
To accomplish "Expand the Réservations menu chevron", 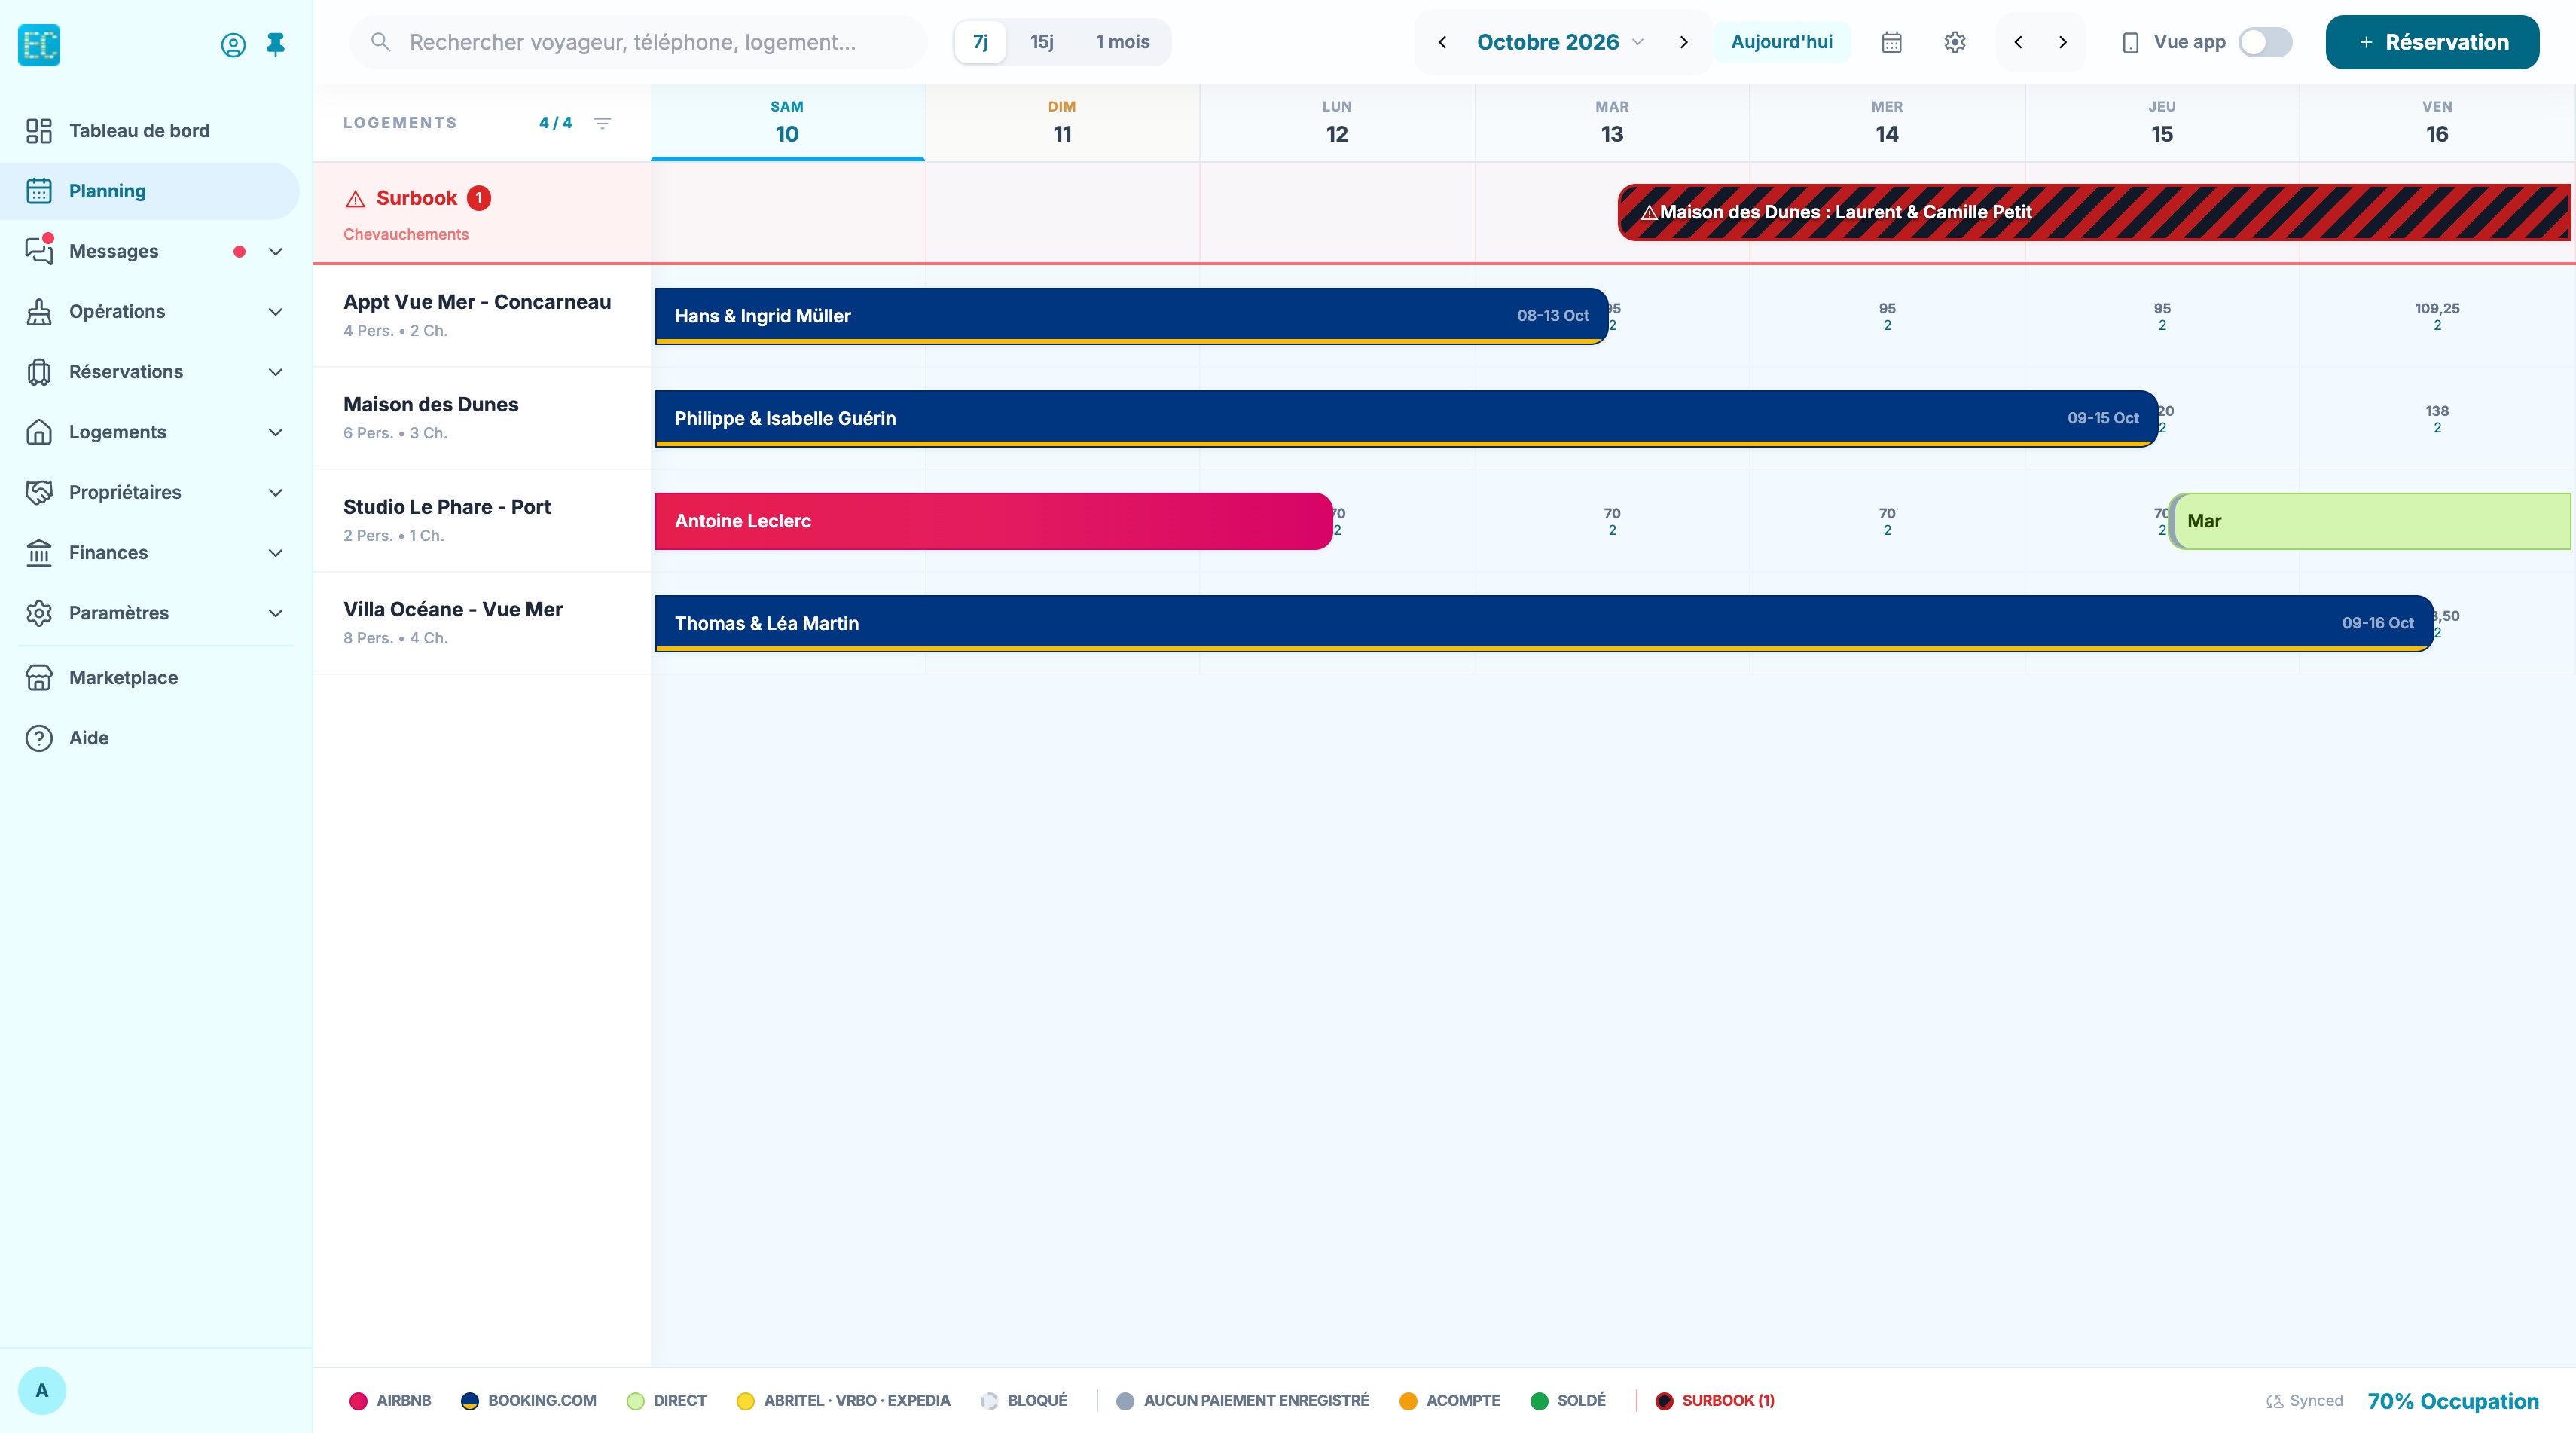I will pos(276,372).
